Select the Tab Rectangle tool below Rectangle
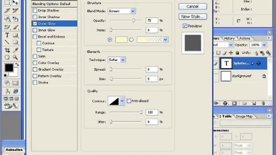 [16, 42]
